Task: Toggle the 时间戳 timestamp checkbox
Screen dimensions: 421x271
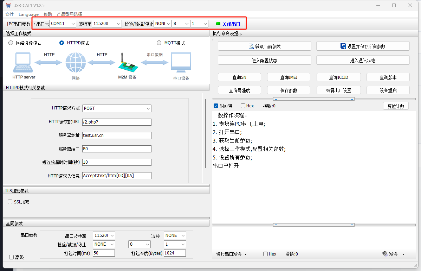Action: pyautogui.click(x=216, y=106)
